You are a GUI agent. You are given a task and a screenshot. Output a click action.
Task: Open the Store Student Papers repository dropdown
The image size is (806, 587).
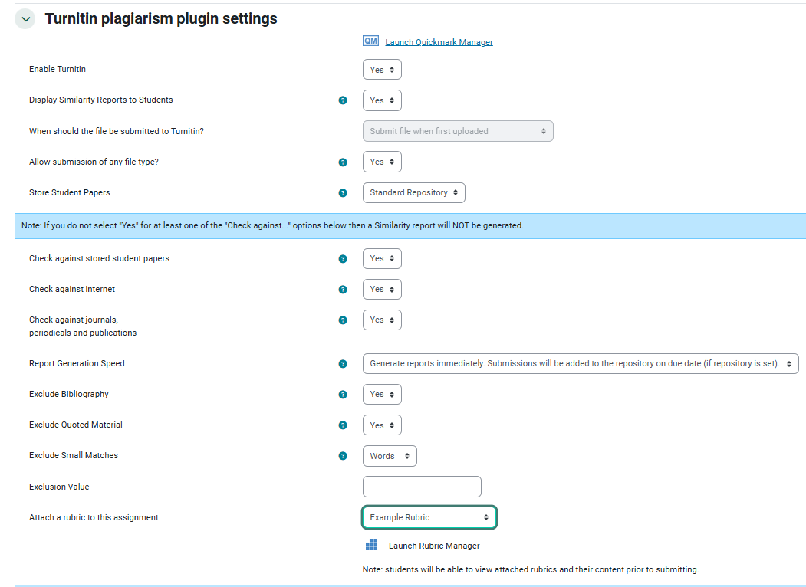coord(413,193)
